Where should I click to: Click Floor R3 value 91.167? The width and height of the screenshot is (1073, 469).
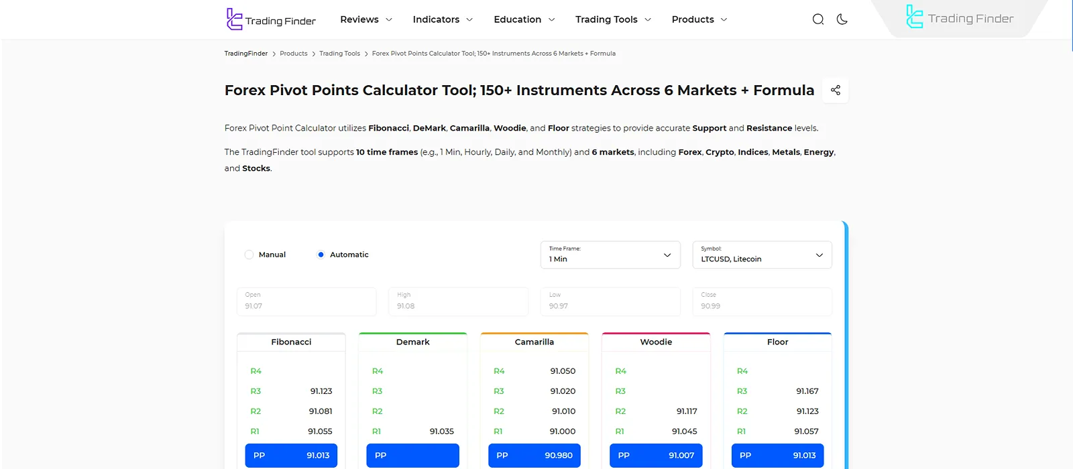click(x=807, y=391)
